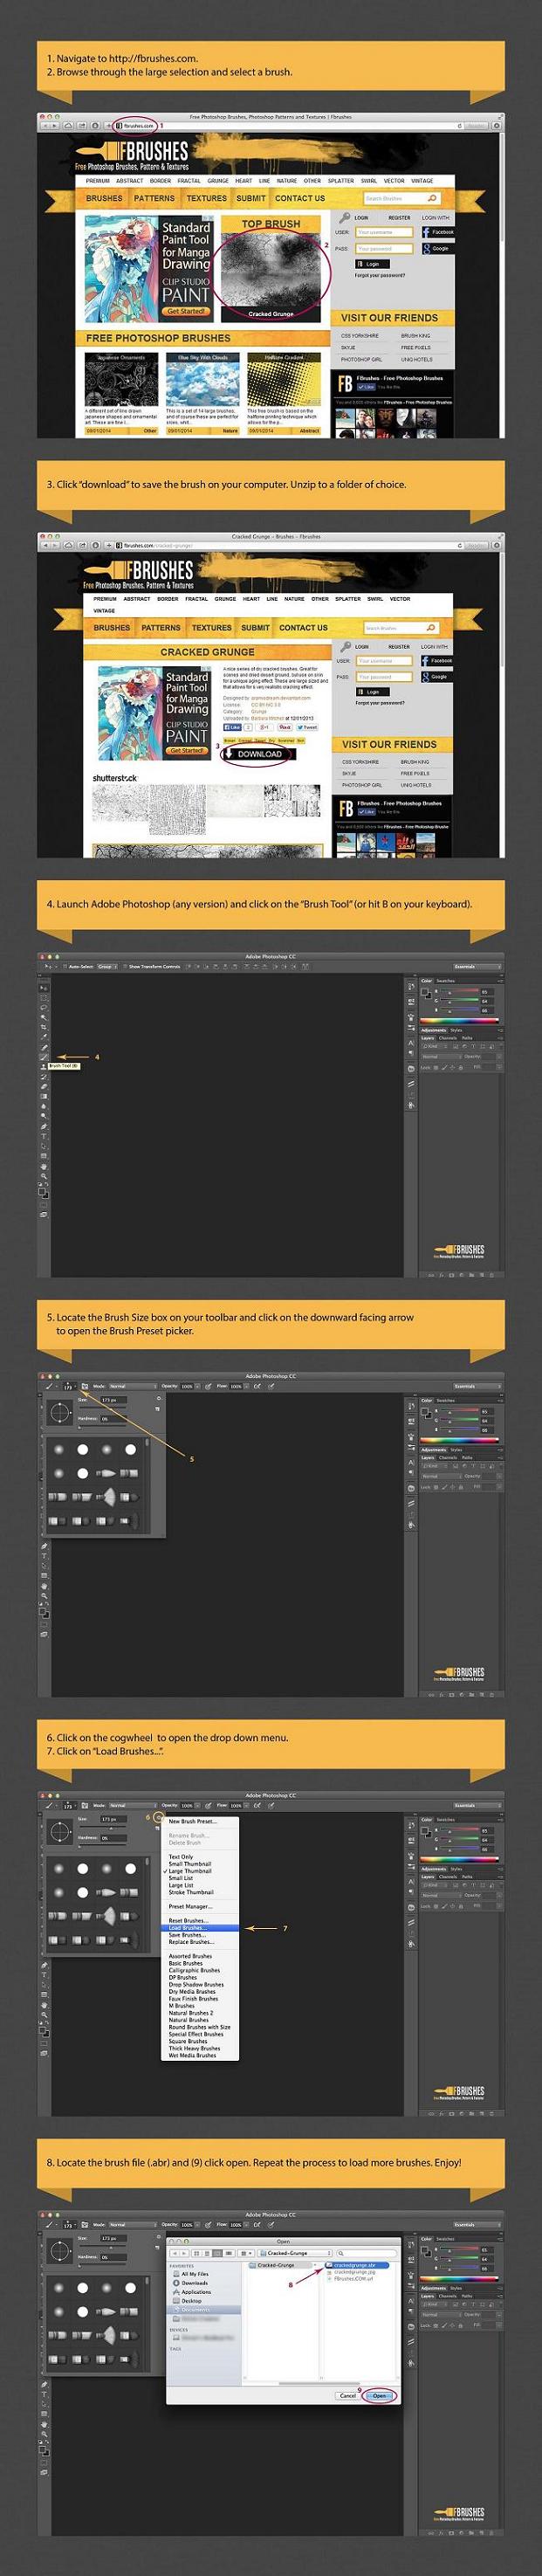
Task: Open PATTERNS tab on the FBrushes homepage
Action: point(154,198)
